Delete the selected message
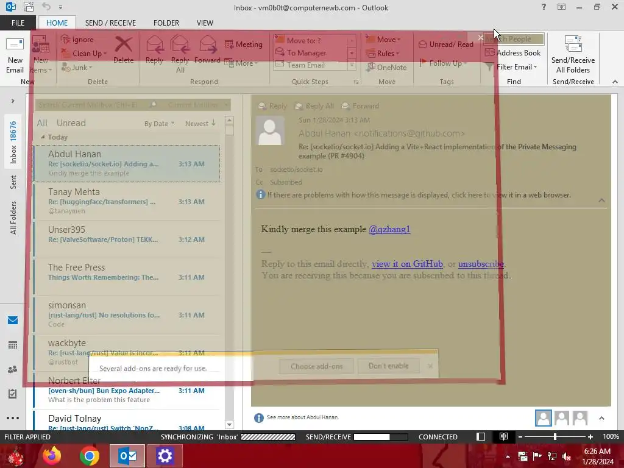Viewport: 624px width, 468px height. click(x=123, y=51)
